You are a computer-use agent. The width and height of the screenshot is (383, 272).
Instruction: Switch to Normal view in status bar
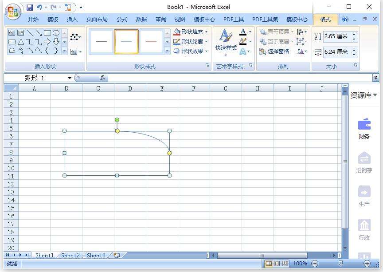[269, 264]
